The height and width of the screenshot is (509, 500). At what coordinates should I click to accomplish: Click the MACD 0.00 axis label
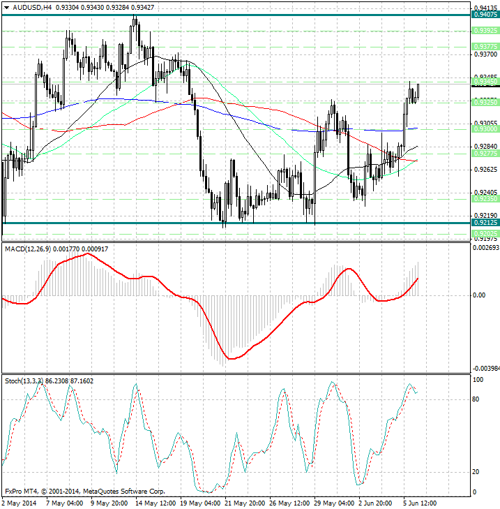coord(479,295)
